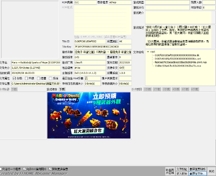Image resolution: width=216 pixels, height=176 pixels.
Task: Click the 游戏评价 field
Action: point(168,8)
